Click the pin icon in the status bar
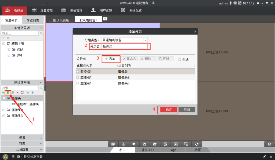The image size is (275, 160). click(264, 157)
